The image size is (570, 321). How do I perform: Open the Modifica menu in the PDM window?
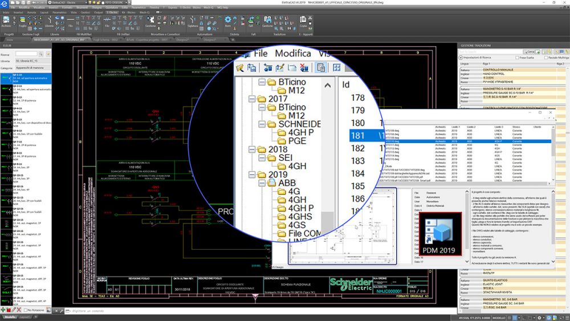tap(292, 54)
